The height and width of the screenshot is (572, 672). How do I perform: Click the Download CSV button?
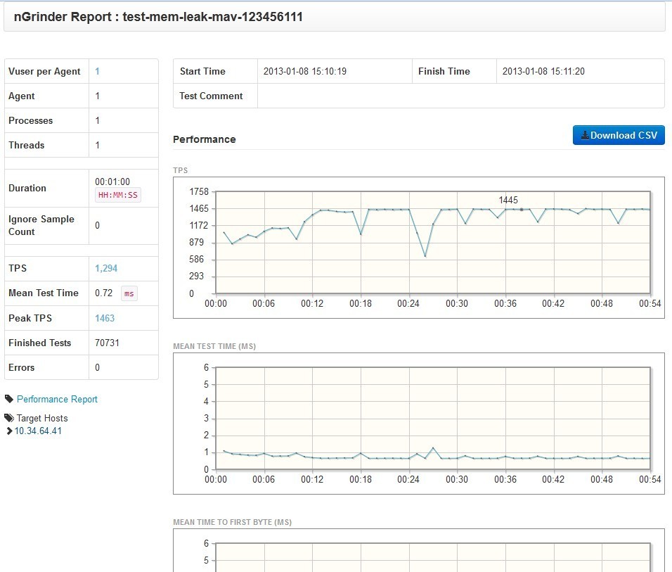point(619,135)
